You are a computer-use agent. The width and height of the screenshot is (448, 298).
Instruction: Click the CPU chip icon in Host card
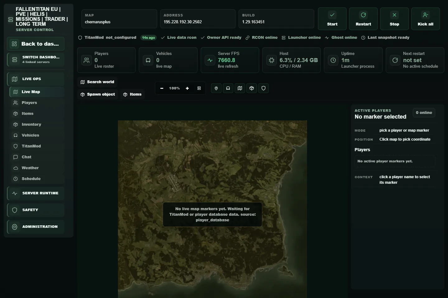(272, 60)
